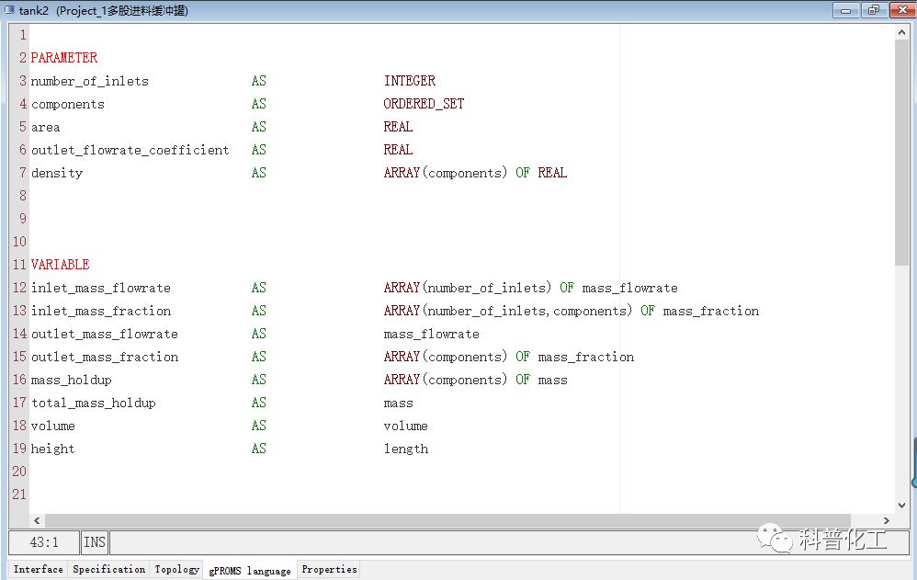Toggle the INS insert mode indicator
This screenshot has width=917, height=580.
[95, 542]
